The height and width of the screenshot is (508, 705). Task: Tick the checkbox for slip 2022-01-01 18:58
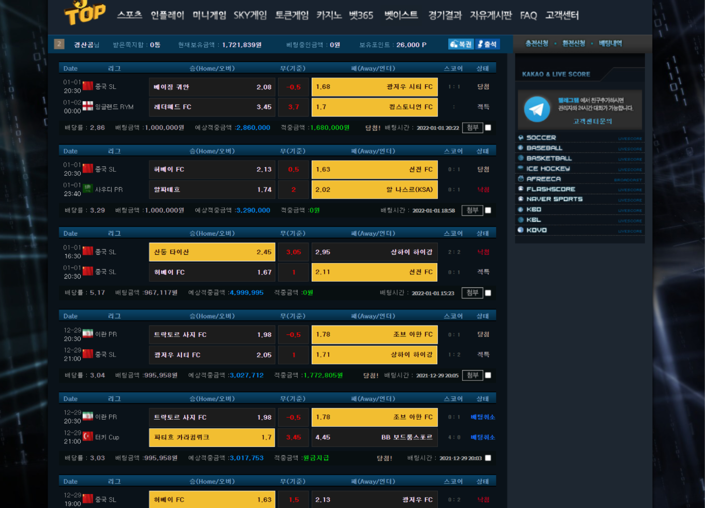pos(488,210)
